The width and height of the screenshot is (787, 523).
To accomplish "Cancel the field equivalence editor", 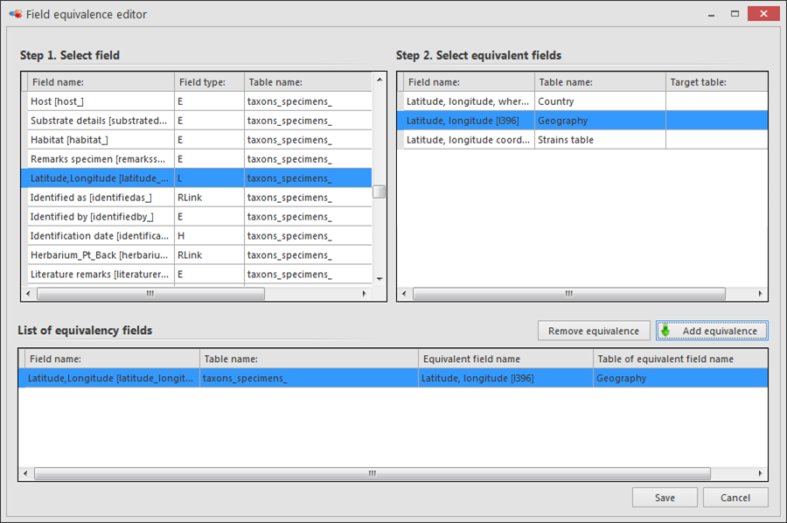I will click(x=735, y=497).
